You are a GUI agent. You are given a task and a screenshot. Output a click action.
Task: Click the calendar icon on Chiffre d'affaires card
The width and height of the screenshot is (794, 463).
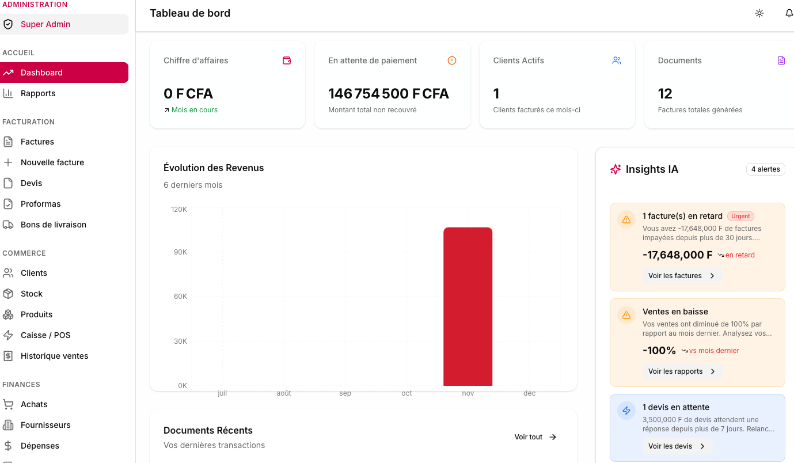pyautogui.click(x=287, y=60)
